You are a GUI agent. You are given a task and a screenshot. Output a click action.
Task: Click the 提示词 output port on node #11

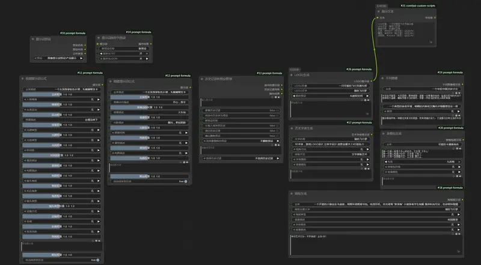pyautogui.click(x=102, y=85)
